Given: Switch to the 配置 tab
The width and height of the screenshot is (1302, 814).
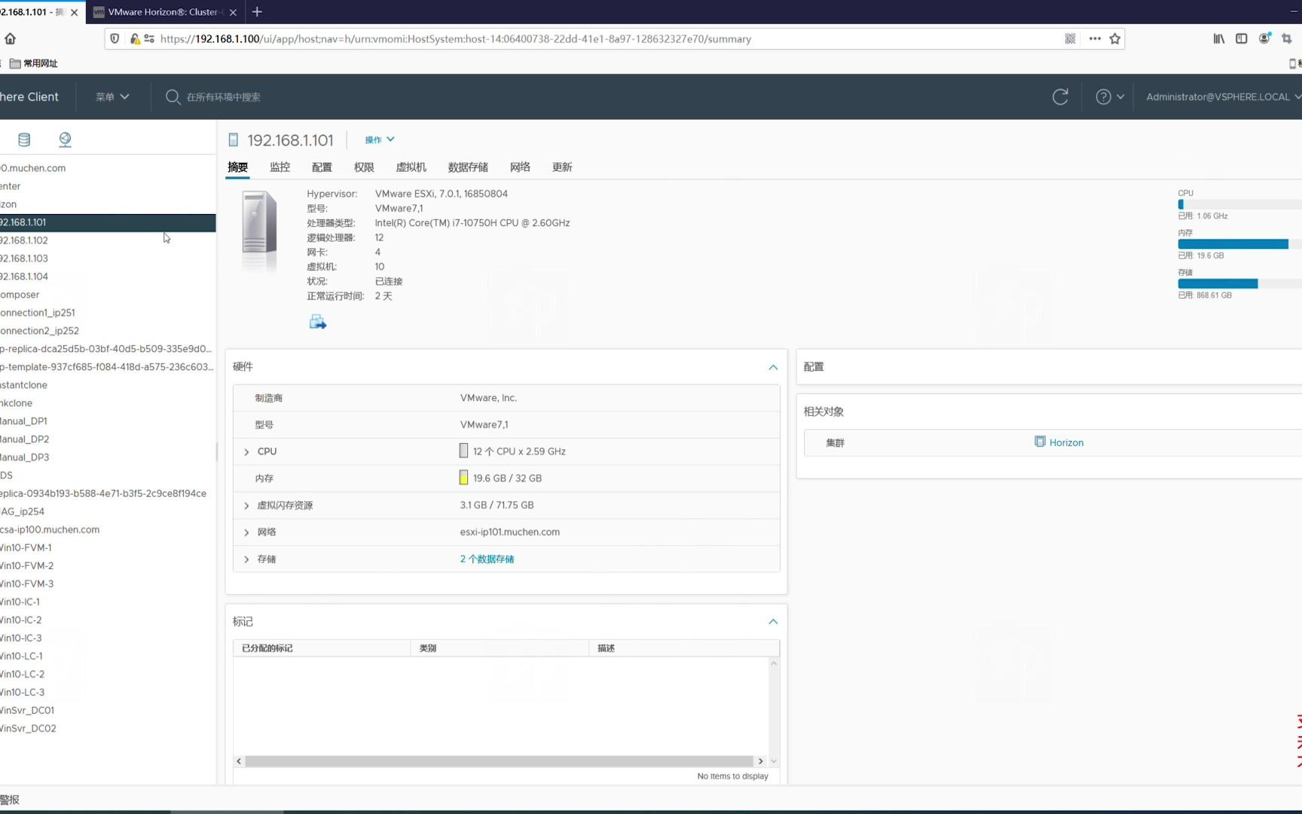Looking at the screenshot, I should tap(322, 167).
